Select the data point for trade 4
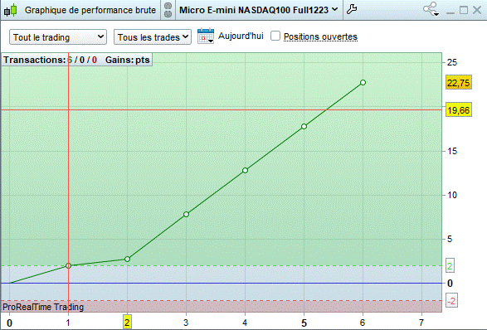487x330 pixels. click(x=245, y=171)
